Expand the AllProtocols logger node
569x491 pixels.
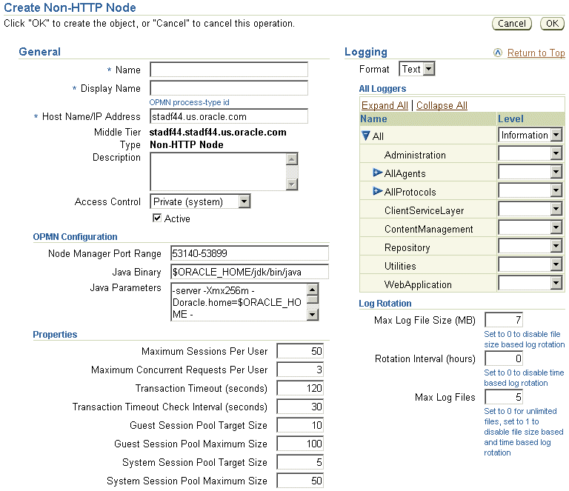(x=378, y=192)
